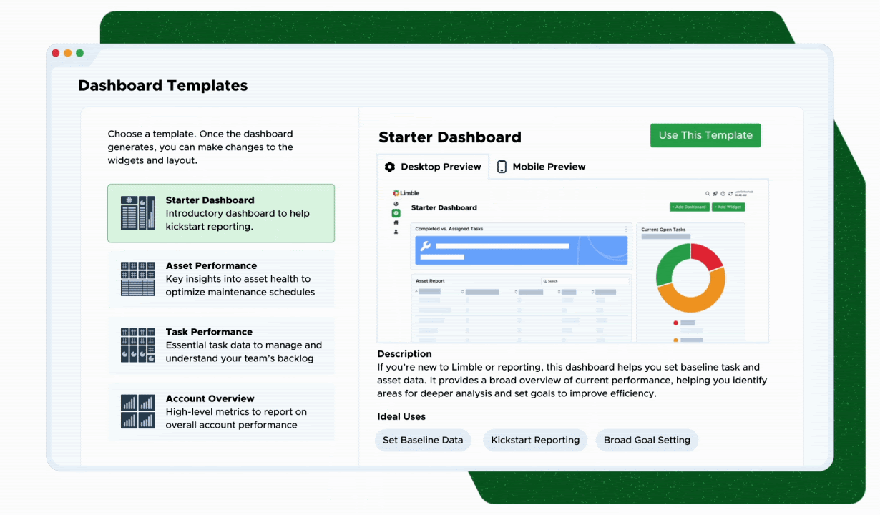Click the Asset Performance template icon
This screenshot has height=515, width=880.
tap(137, 279)
